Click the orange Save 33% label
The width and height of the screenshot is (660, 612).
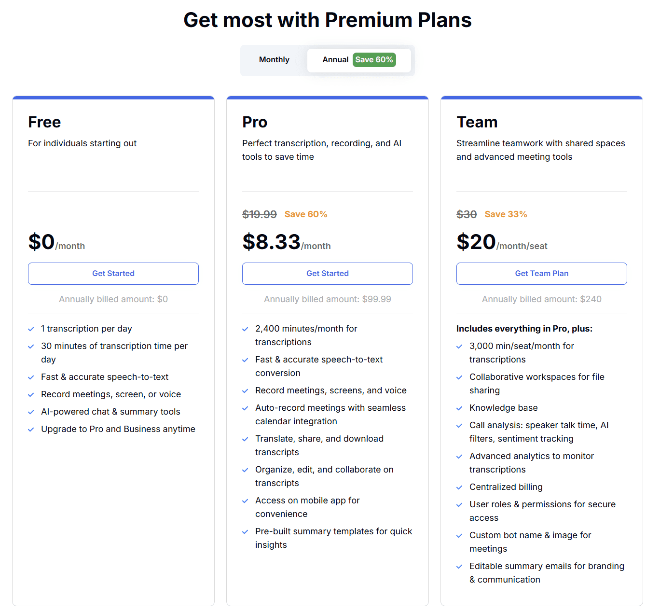(506, 214)
